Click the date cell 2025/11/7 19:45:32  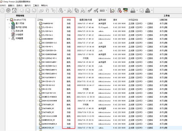(85, 51)
